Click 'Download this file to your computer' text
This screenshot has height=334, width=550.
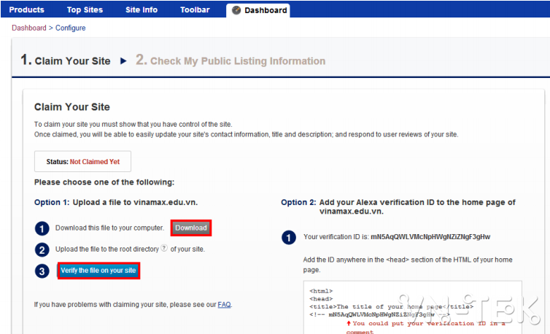pyautogui.click(x=110, y=228)
